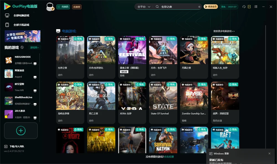Expand the 全平台 platform dropdown

click(x=144, y=7)
